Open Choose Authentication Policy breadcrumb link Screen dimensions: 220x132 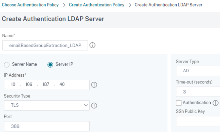point(30,5)
